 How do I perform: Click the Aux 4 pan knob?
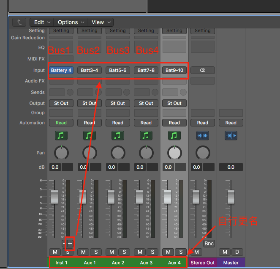[x=174, y=153]
